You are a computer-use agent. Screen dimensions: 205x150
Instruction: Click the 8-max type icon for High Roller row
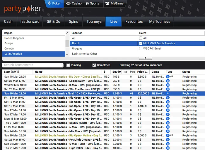click(168, 148)
